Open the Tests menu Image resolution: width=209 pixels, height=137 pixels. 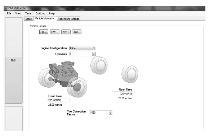click(x=28, y=13)
